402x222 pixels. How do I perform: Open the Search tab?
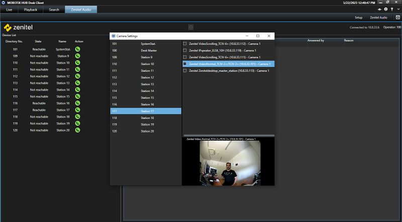pos(54,10)
